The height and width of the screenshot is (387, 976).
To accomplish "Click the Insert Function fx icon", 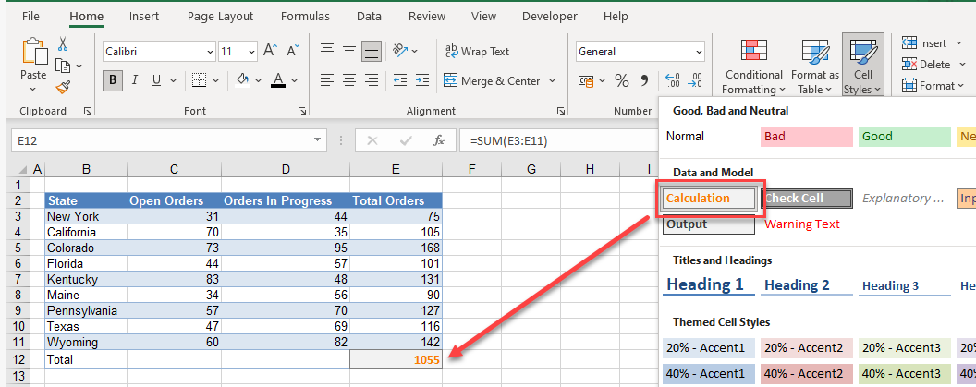I will (x=441, y=141).
